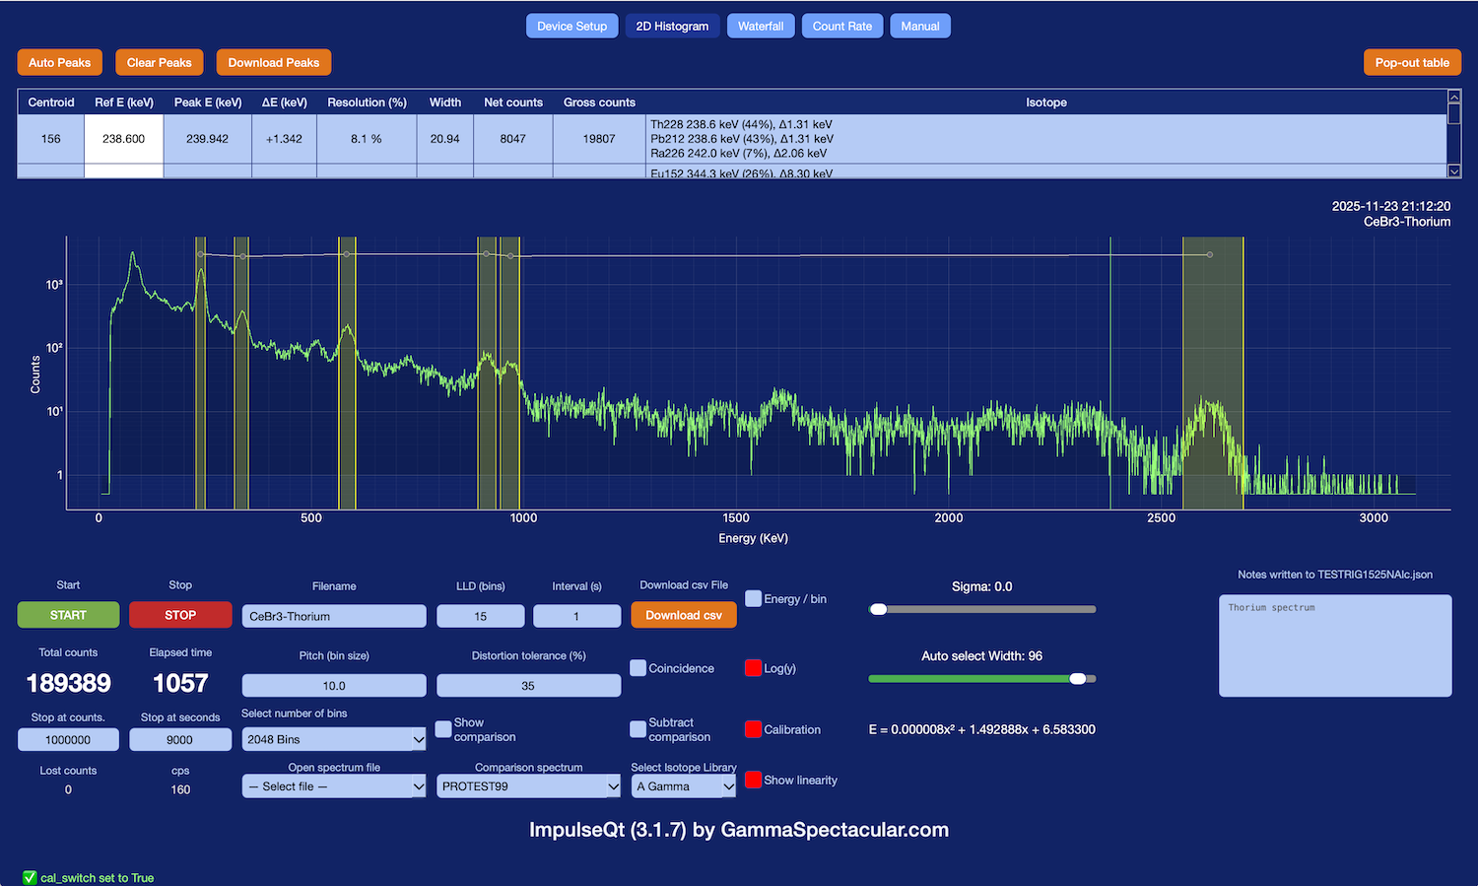
Task: Enable the Coincidence checkbox
Action: click(x=638, y=668)
